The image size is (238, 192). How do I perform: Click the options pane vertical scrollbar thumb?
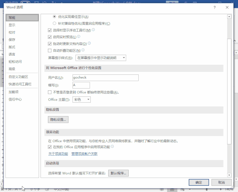[229, 92]
